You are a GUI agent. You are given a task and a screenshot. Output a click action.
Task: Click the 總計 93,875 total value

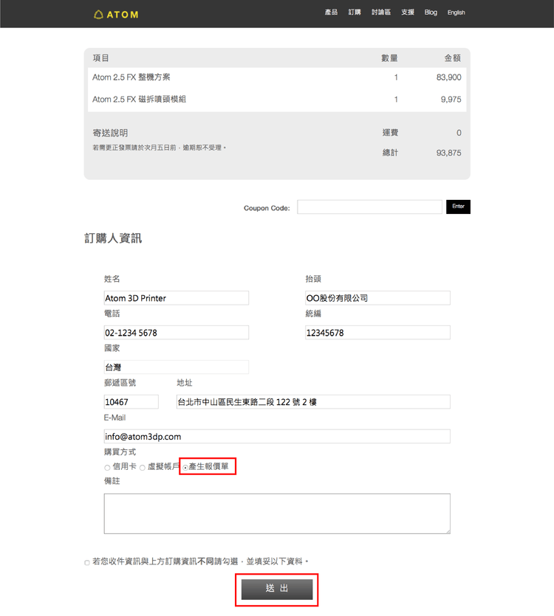pos(448,153)
